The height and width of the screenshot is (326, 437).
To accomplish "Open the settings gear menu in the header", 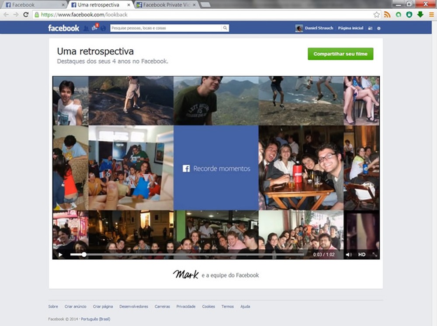I will point(378,28).
